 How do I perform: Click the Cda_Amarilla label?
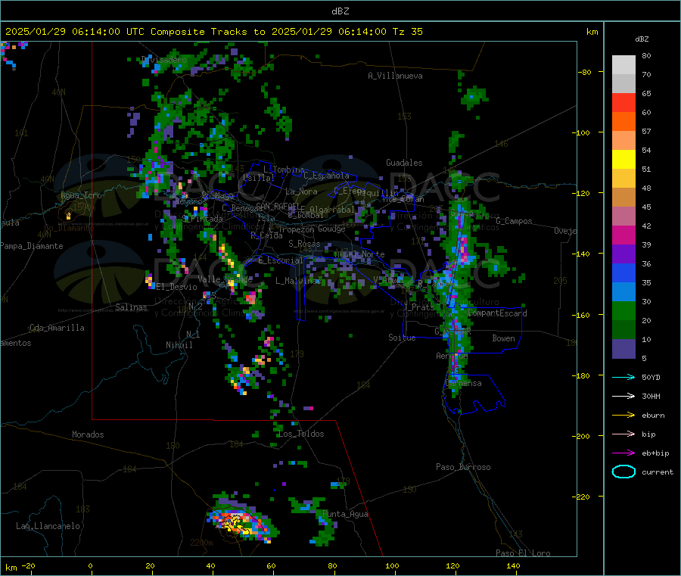[58, 328]
